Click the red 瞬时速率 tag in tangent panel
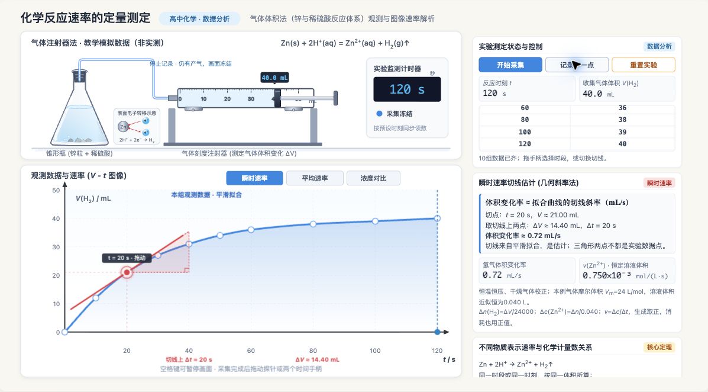 coord(659,182)
